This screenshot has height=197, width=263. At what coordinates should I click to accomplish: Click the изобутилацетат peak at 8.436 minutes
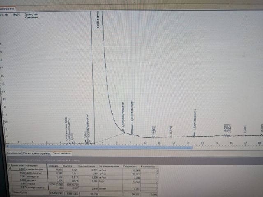click(x=123, y=131)
